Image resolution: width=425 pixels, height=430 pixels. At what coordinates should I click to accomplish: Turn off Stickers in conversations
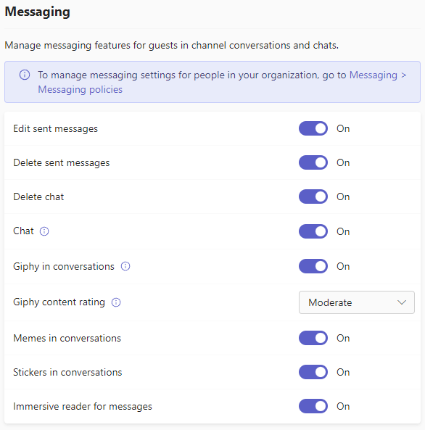click(313, 372)
